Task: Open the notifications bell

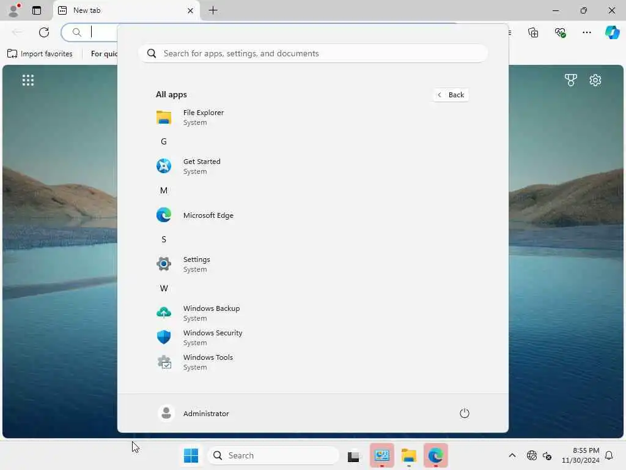Action: tap(609, 455)
